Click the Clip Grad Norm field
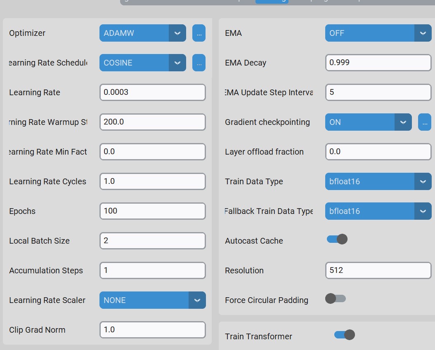 (x=153, y=330)
